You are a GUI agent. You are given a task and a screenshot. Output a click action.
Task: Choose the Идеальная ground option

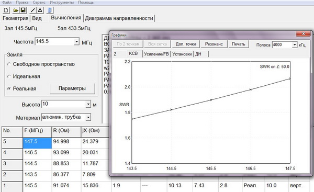pyautogui.click(x=9, y=76)
